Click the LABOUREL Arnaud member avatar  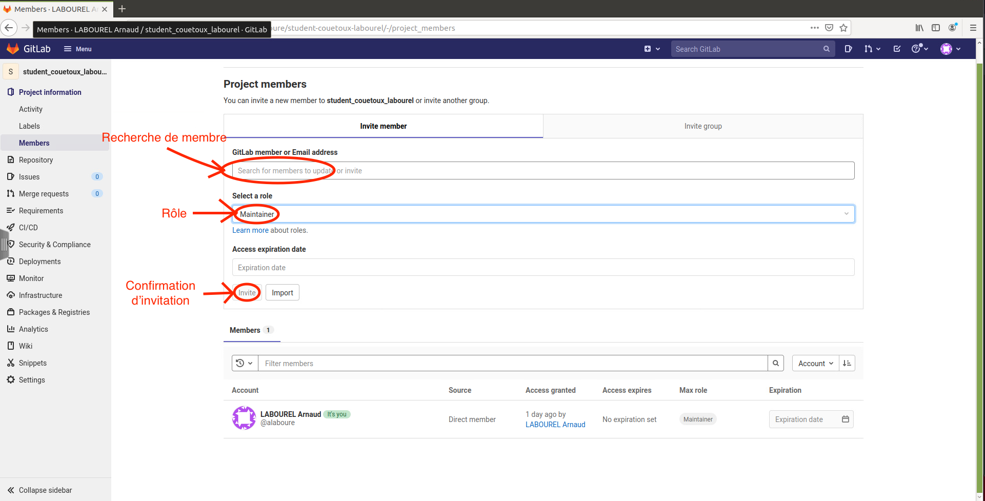[244, 418]
